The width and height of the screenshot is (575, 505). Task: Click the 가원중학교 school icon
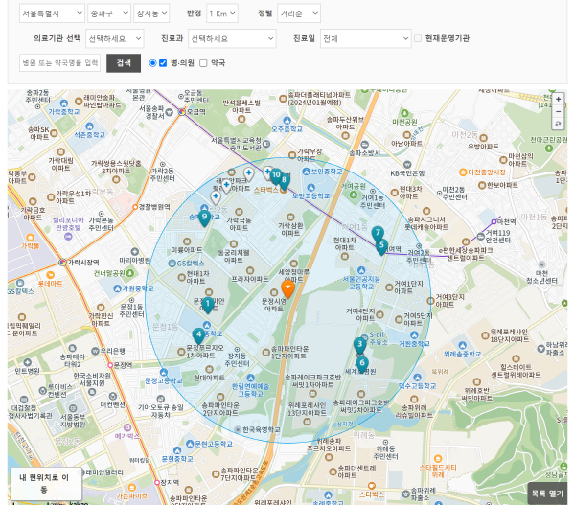(117, 288)
